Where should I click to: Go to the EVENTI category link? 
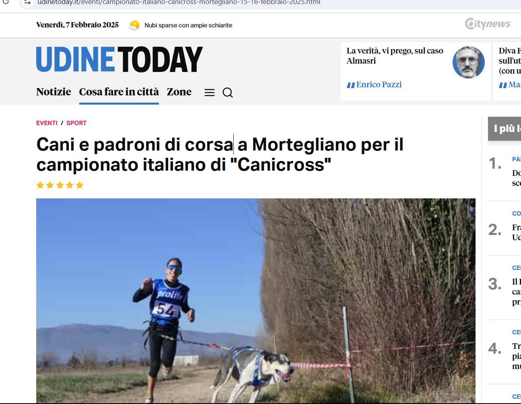tap(47, 123)
